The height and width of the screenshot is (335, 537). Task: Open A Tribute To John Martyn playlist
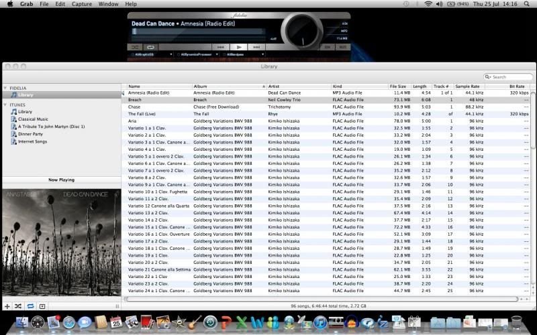52,127
